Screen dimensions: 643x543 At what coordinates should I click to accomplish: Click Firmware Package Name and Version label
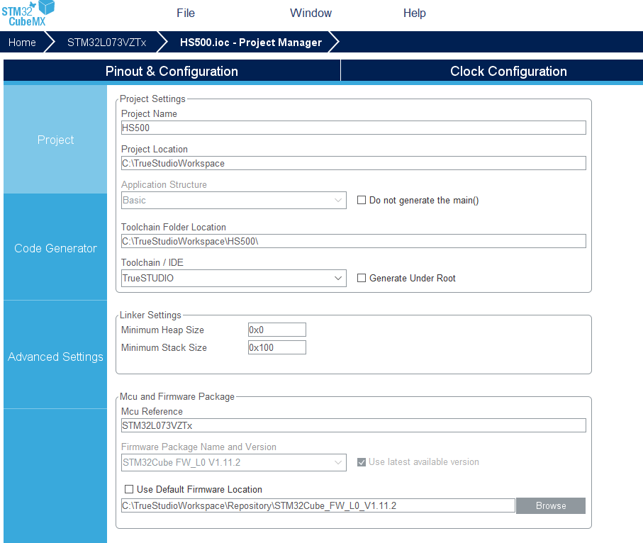pos(199,447)
